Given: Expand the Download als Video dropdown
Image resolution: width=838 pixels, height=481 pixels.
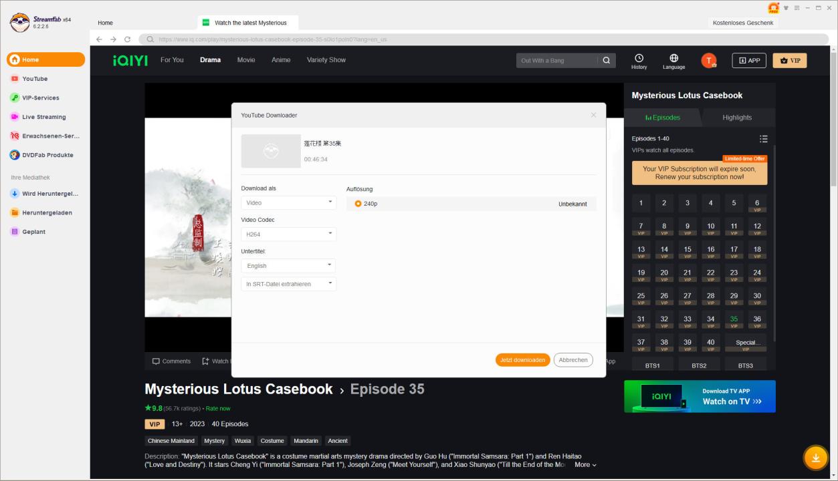Looking at the screenshot, I should tap(288, 202).
